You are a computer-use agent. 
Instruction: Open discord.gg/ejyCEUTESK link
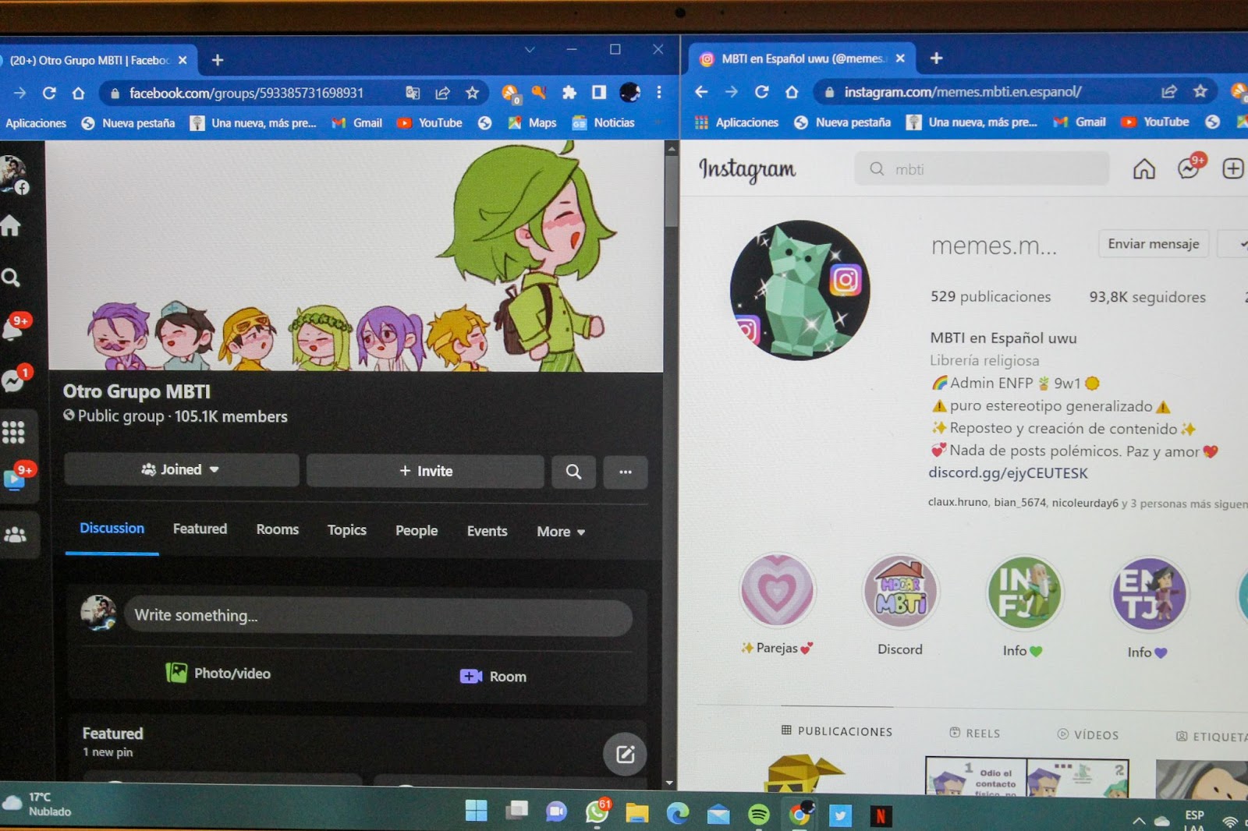point(1008,472)
